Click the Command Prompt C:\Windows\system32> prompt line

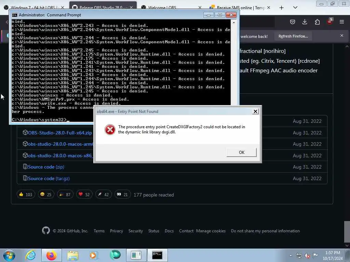pos(40,120)
